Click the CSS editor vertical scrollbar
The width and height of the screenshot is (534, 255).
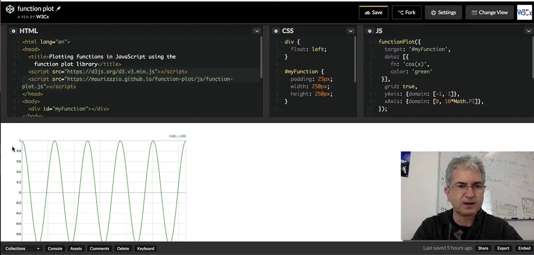(x=355, y=60)
